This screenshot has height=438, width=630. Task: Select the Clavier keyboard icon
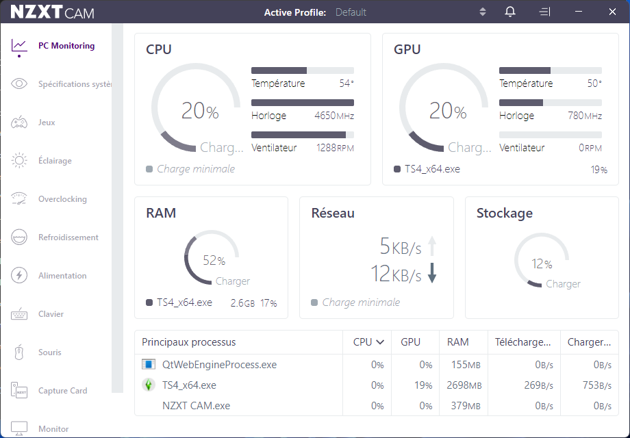[x=19, y=314]
